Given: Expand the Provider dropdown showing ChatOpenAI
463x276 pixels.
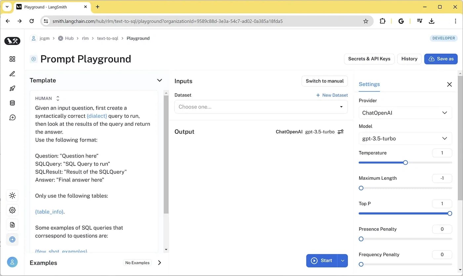Looking at the screenshot, I should click(405, 113).
